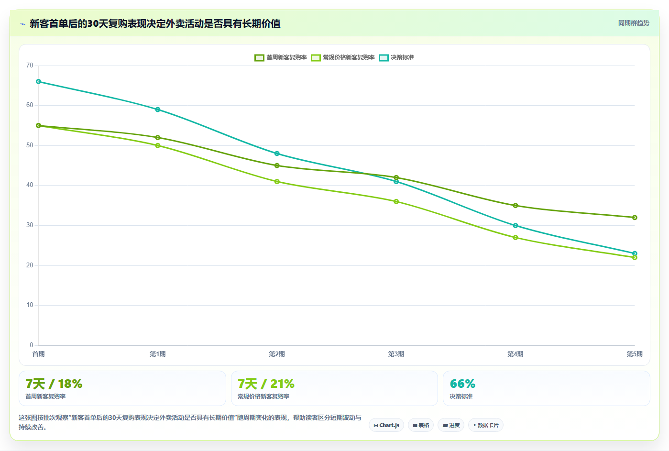669x451 pixels.
Task: Click the 决策标准 caption under the 66% card
Action: (461, 396)
